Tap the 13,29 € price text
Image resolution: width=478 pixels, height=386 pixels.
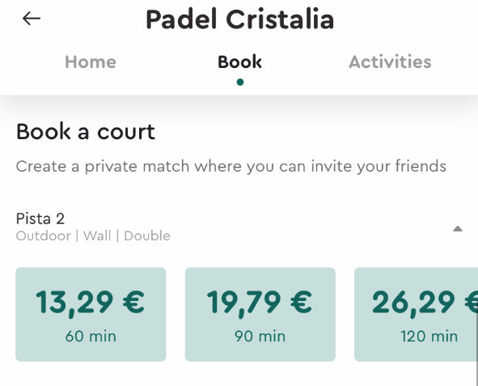(x=91, y=303)
